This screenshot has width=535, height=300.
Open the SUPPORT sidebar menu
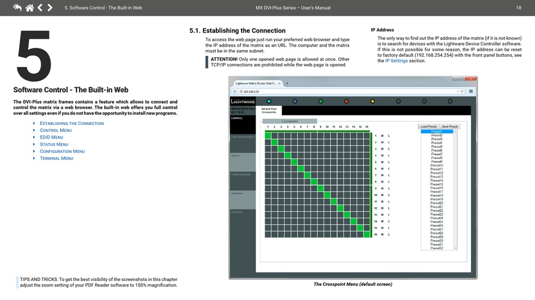click(243, 218)
